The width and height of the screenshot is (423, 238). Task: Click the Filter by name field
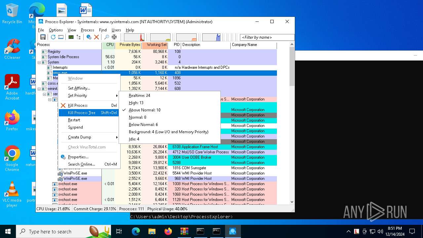[267, 37]
